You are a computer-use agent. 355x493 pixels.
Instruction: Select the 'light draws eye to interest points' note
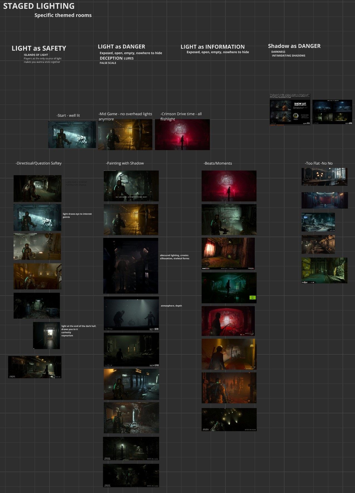point(77,215)
